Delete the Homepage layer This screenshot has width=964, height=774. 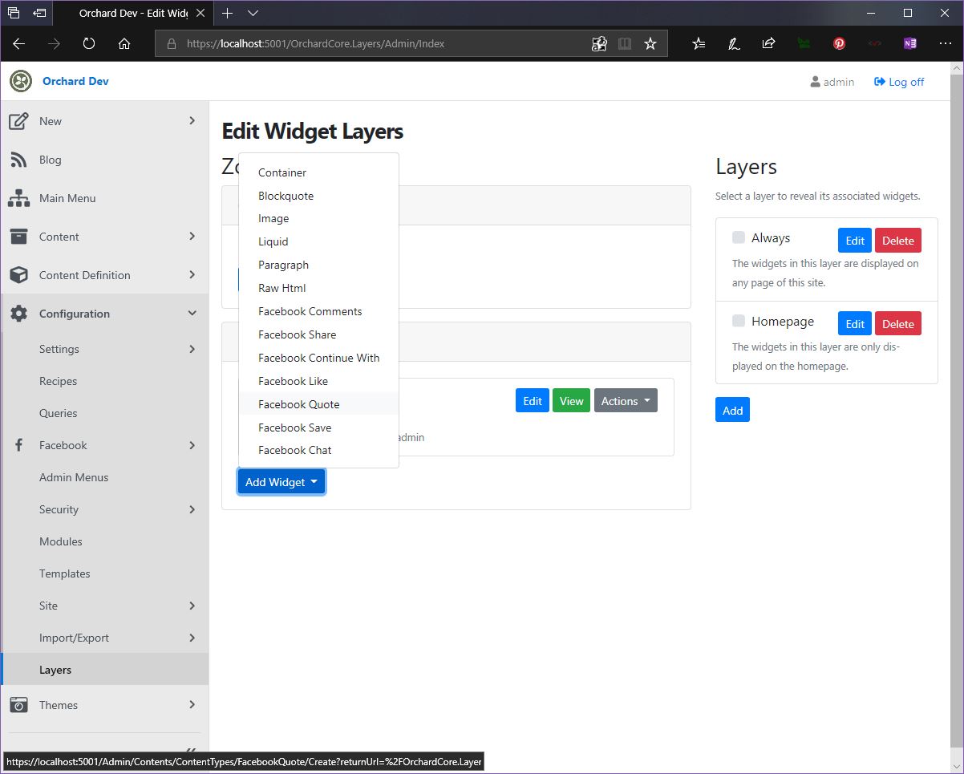pyautogui.click(x=898, y=324)
